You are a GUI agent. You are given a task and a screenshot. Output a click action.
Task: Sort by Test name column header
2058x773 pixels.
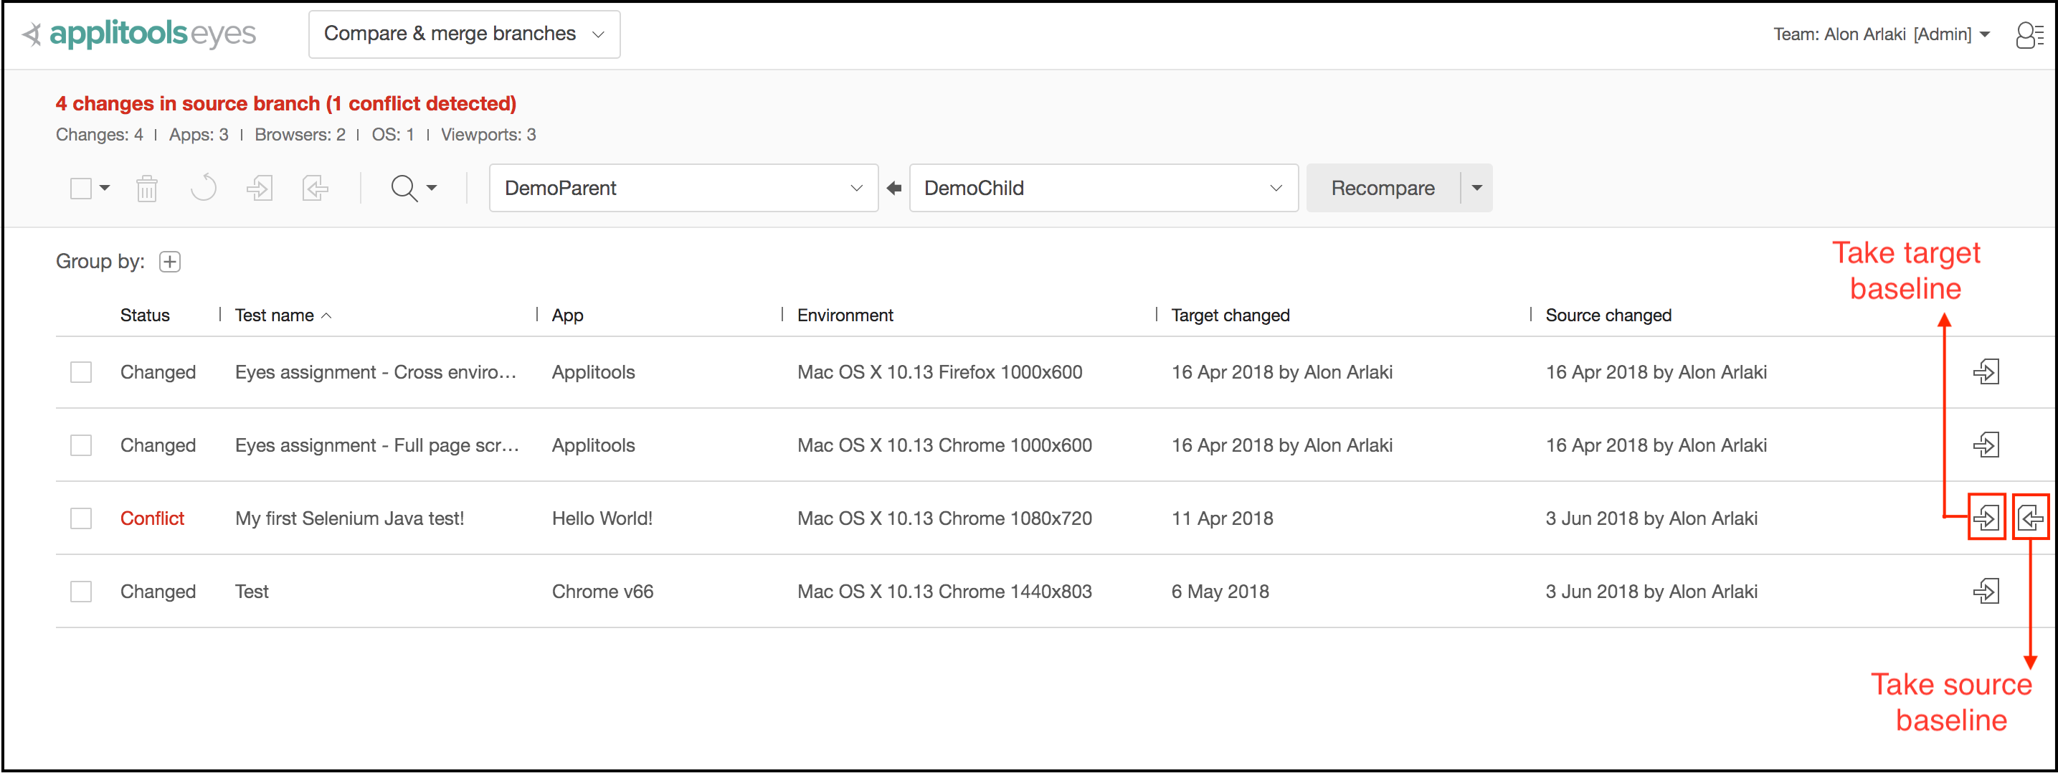274,316
